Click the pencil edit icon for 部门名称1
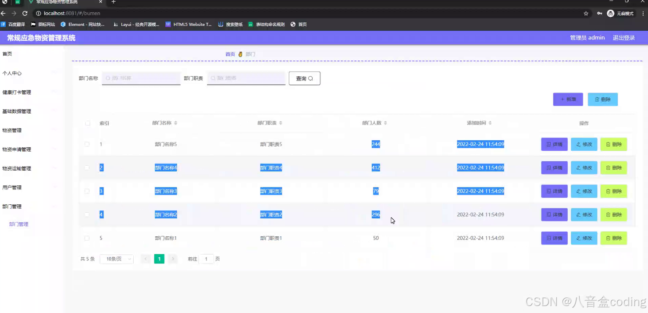Image resolution: width=648 pixels, height=313 pixels. pyautogui.click(x=580, y=238)
